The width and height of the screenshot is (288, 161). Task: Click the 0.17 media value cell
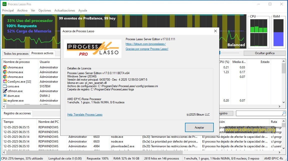242,72
